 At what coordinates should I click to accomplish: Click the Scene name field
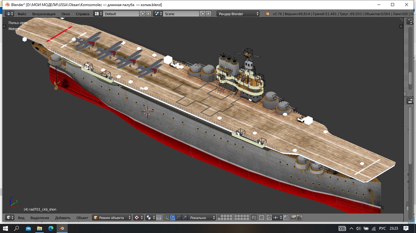(181, 14)
